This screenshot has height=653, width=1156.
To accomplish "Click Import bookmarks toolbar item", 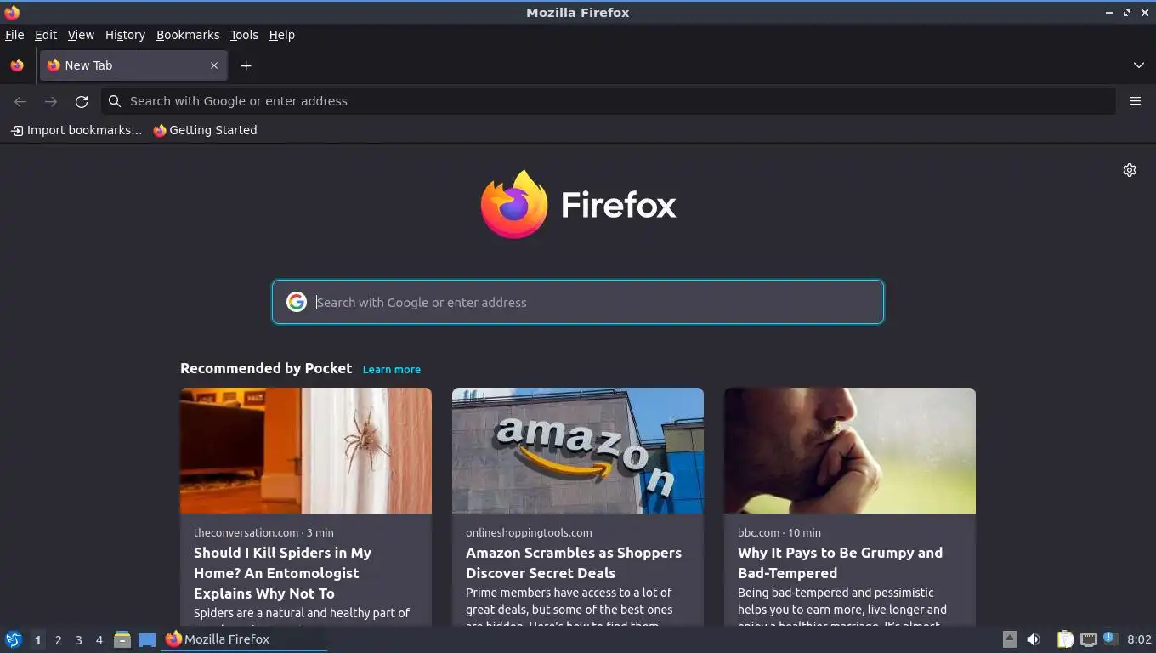I will (76, 130).
